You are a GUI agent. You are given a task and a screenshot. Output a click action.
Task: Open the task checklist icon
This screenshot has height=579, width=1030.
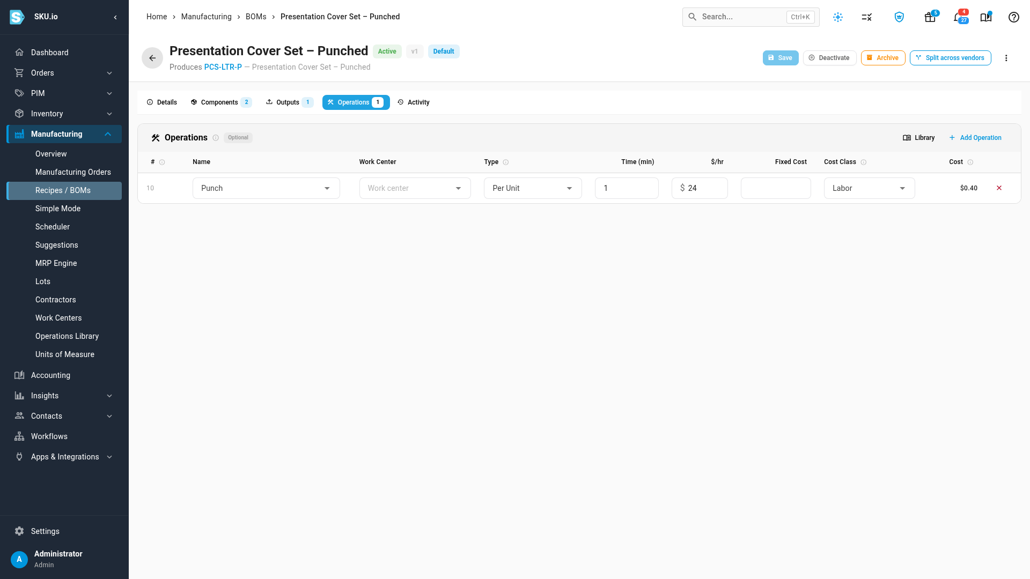tap(867, 17)
